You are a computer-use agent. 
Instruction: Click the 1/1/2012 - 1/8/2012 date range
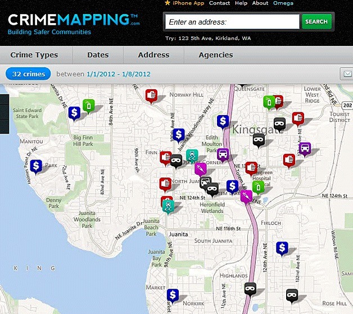point(119,74)
